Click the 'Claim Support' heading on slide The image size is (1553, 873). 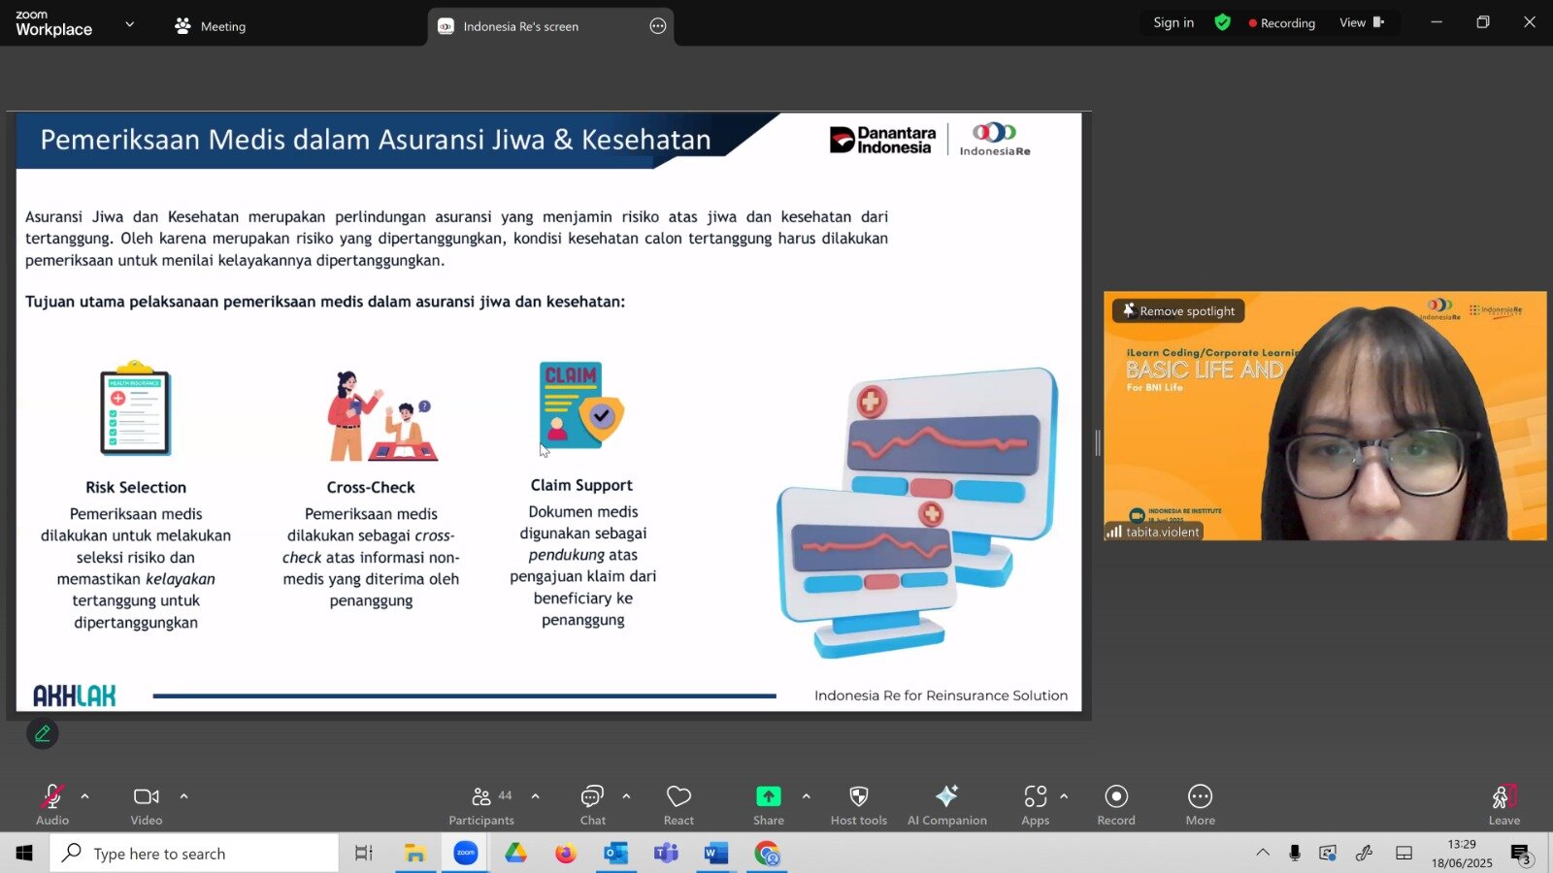tap(581, 485)
